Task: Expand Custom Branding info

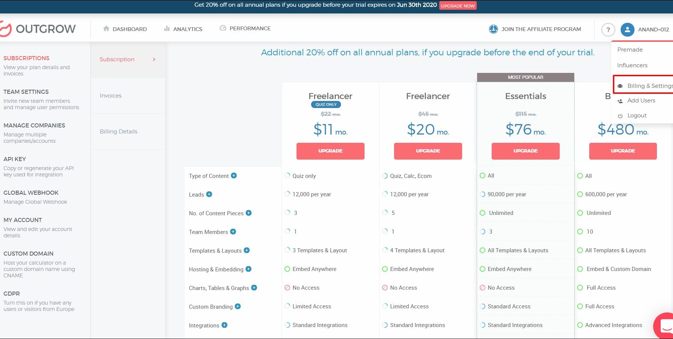Action: click(238, 306)
